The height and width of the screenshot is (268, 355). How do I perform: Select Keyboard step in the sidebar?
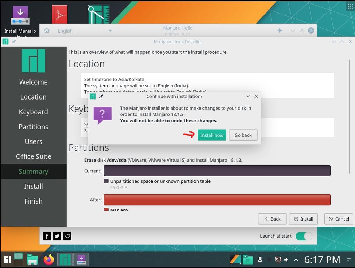[34, 112]
